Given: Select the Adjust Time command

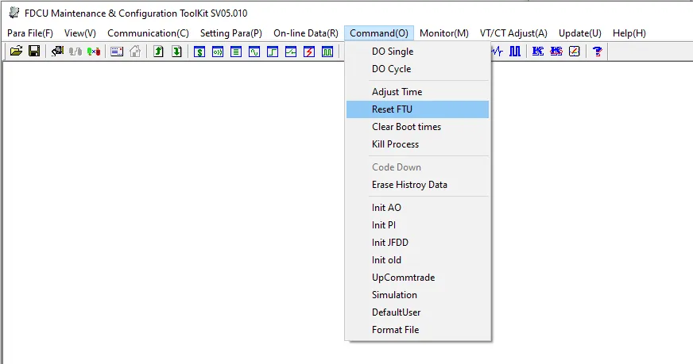Looking at the screenshot, I should (418, 92).
